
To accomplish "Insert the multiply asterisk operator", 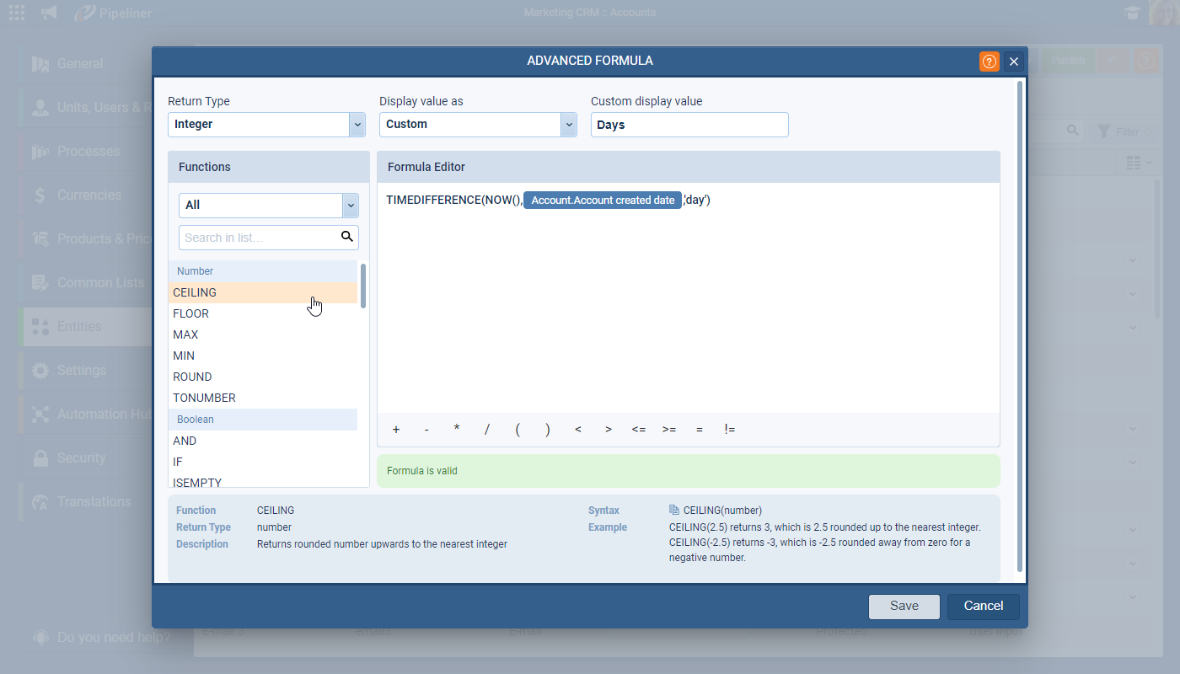I will click(x=457, y=430).
